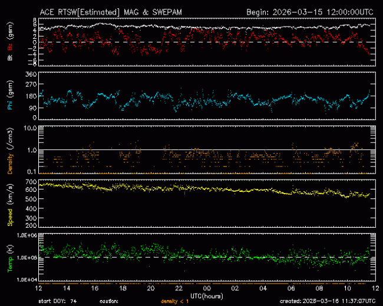Click the '270' tick on Phi axis
The image size is (383, 306).
(x=31, y=84)
